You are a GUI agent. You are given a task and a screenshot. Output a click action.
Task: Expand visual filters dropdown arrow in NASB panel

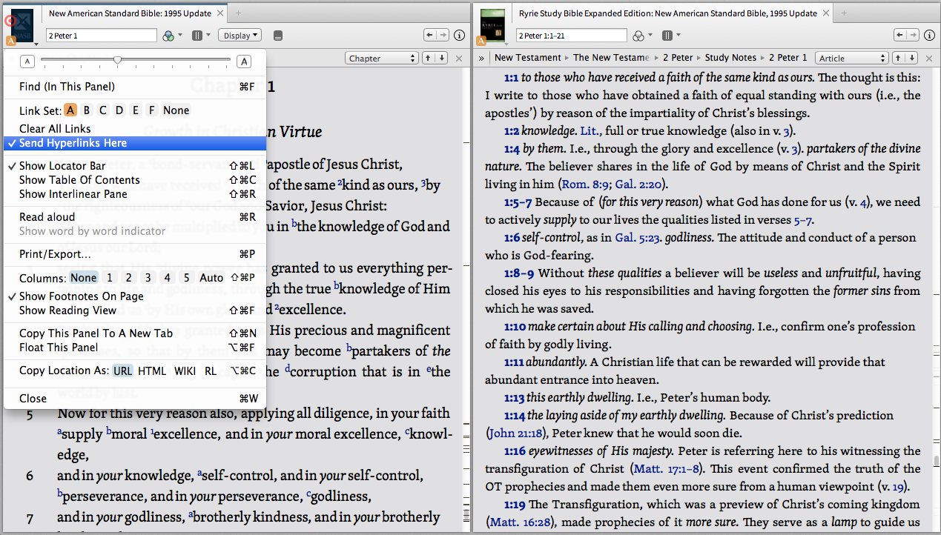182,36
